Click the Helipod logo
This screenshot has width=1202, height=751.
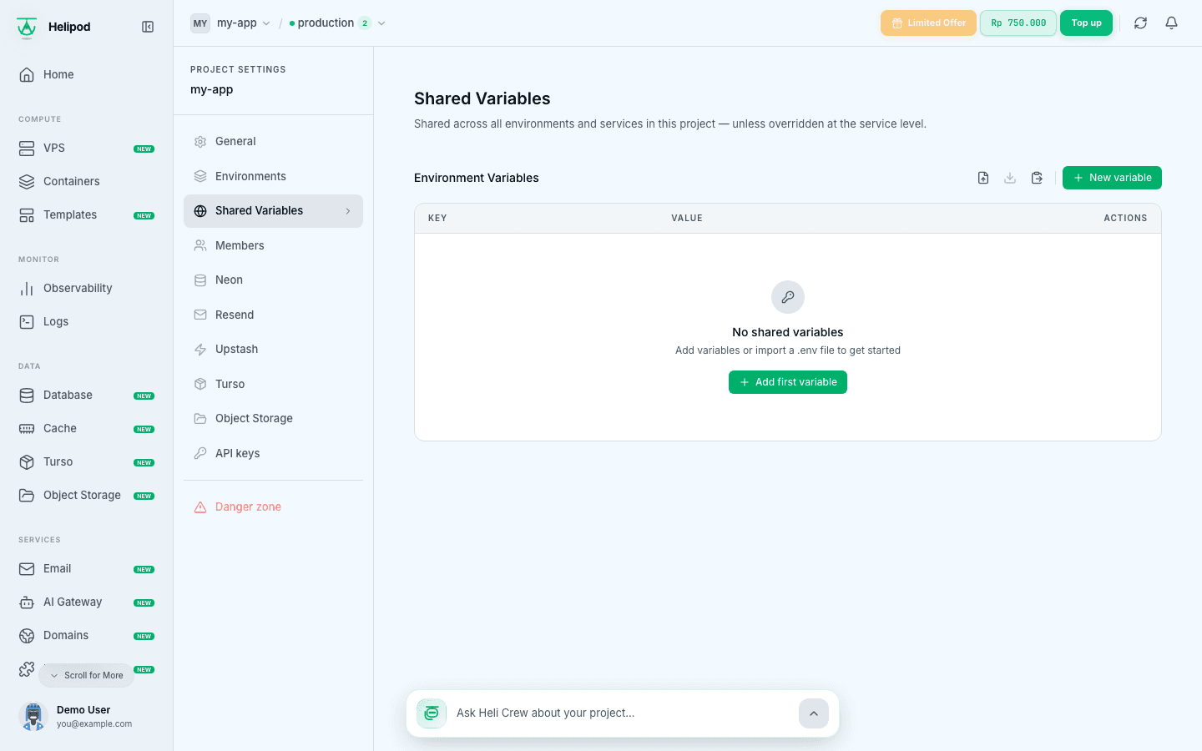coord(27,28)
